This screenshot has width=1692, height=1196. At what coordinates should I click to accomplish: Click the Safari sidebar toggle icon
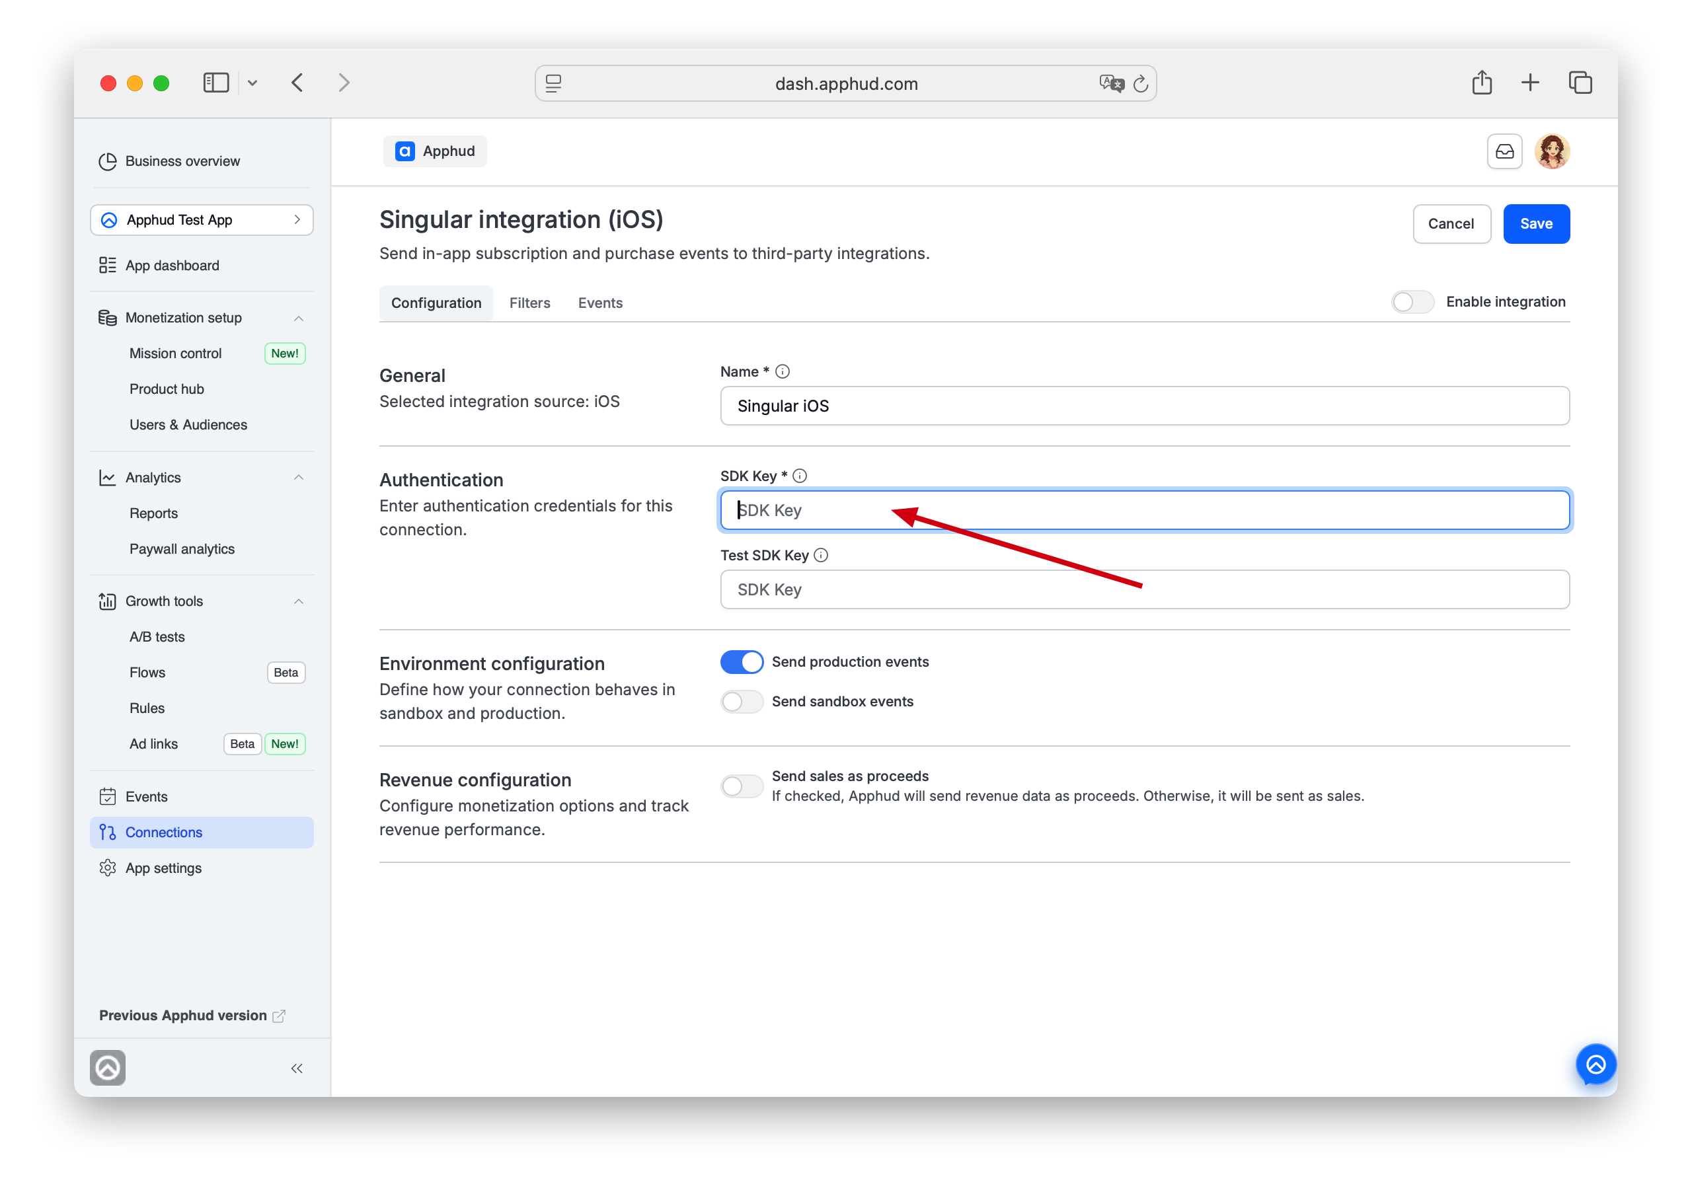[x=216, y=83]
